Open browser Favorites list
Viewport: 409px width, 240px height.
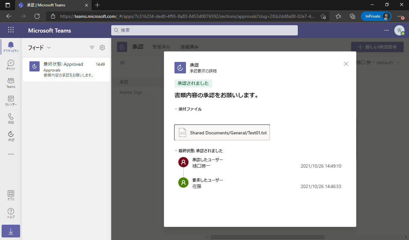[x=338, y=16]
